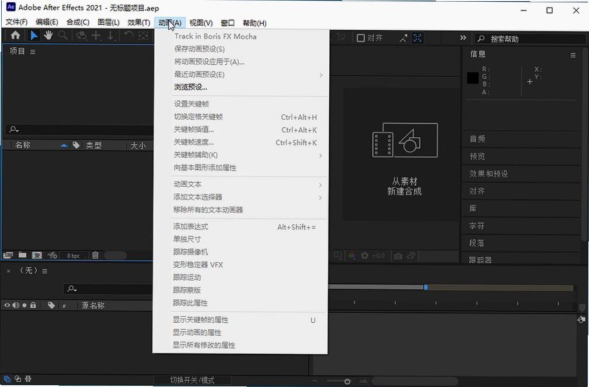Open the 合成(C) menu
Image resolution: width=589 pixels, height=387 pixels.
[78, 22]
